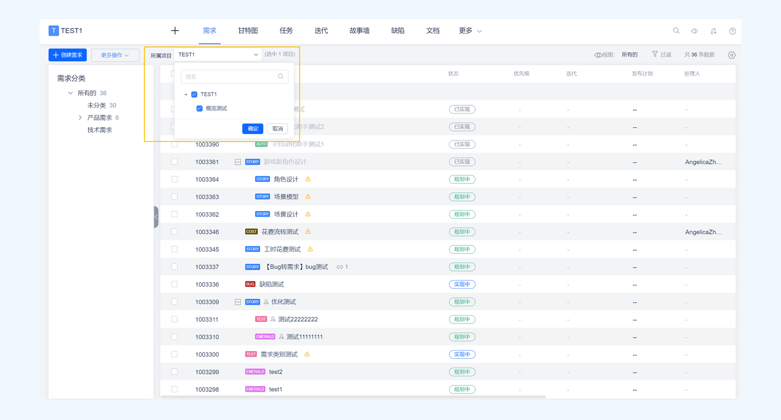Viewport: 781px width, 420px height.
Task: Click the 搜索 field in project dropdown
Action: pos(234,77)
